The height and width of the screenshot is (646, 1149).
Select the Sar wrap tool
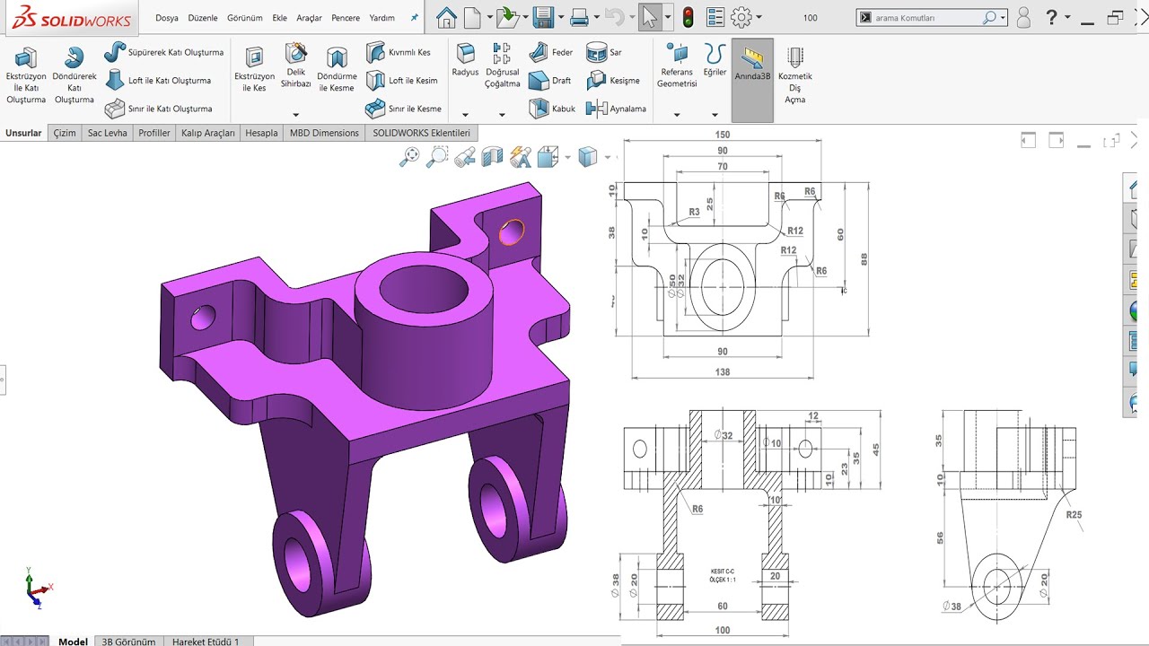[x=604, y=52]
